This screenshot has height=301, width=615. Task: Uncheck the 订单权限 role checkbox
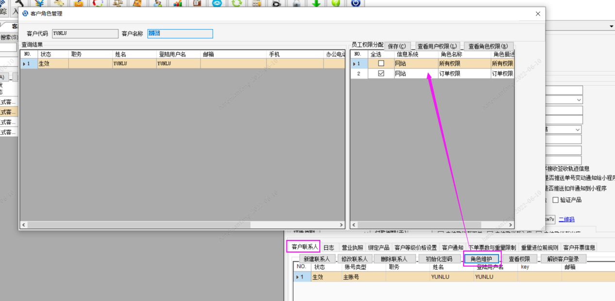[x=381, y=74]
